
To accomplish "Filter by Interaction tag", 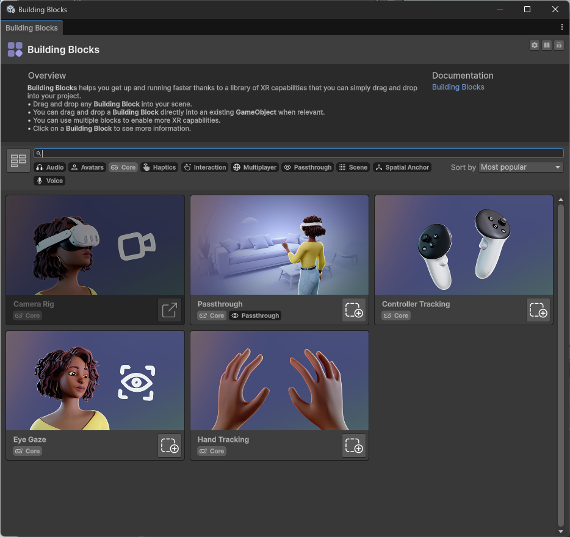I will coord(204,167).
